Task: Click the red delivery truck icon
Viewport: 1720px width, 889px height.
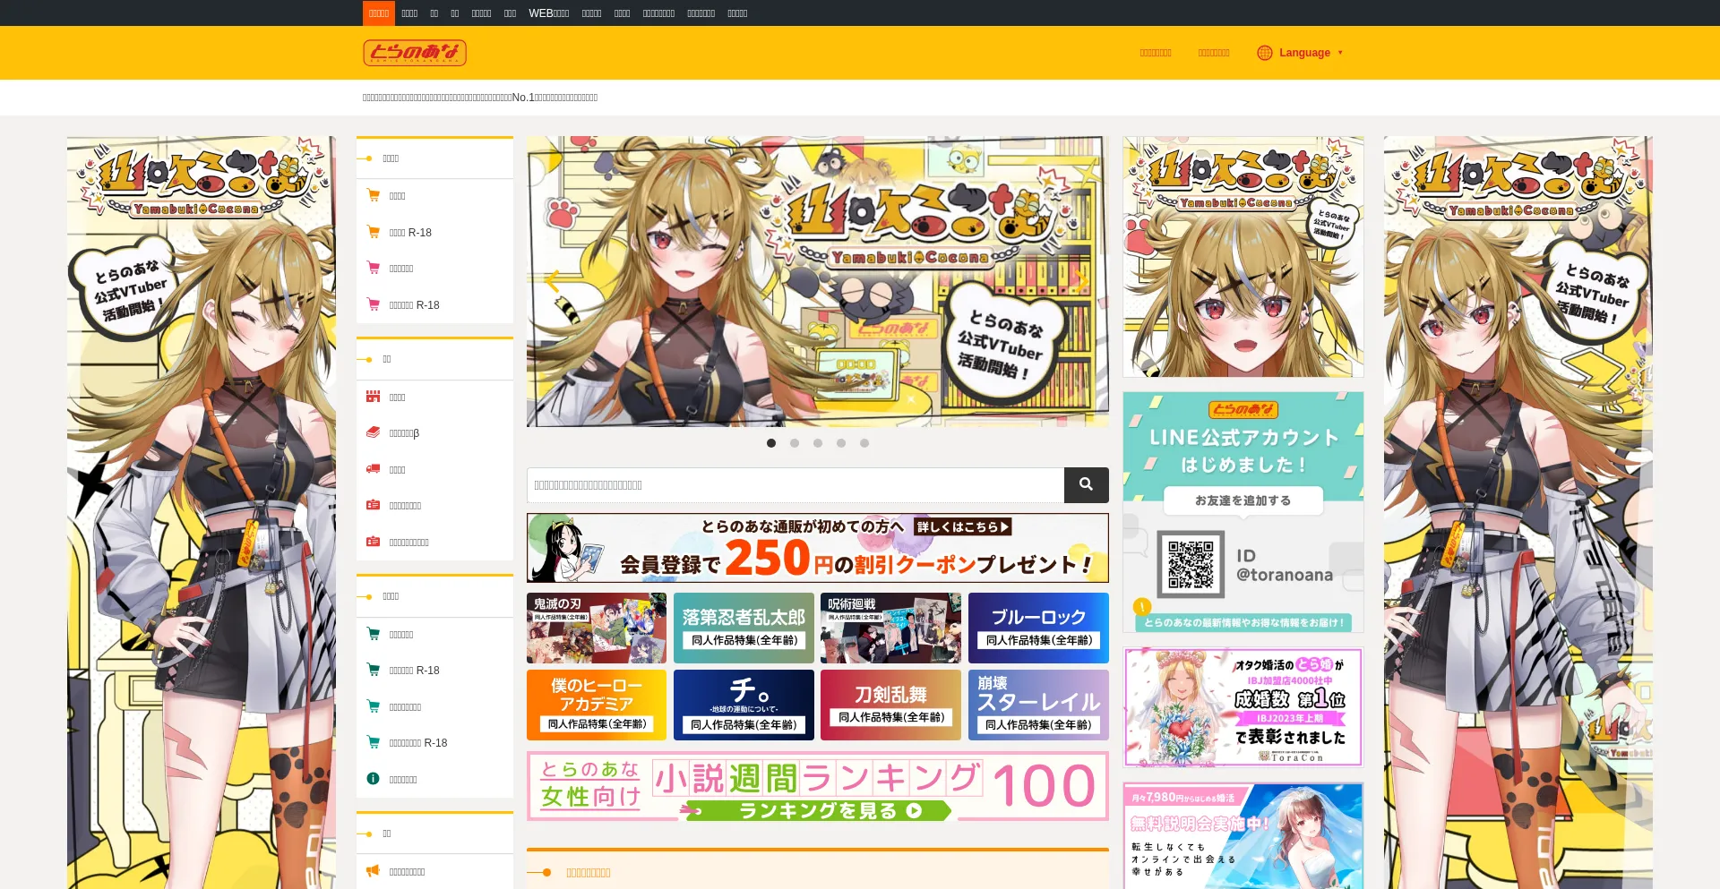Action: tap(374, 469)
